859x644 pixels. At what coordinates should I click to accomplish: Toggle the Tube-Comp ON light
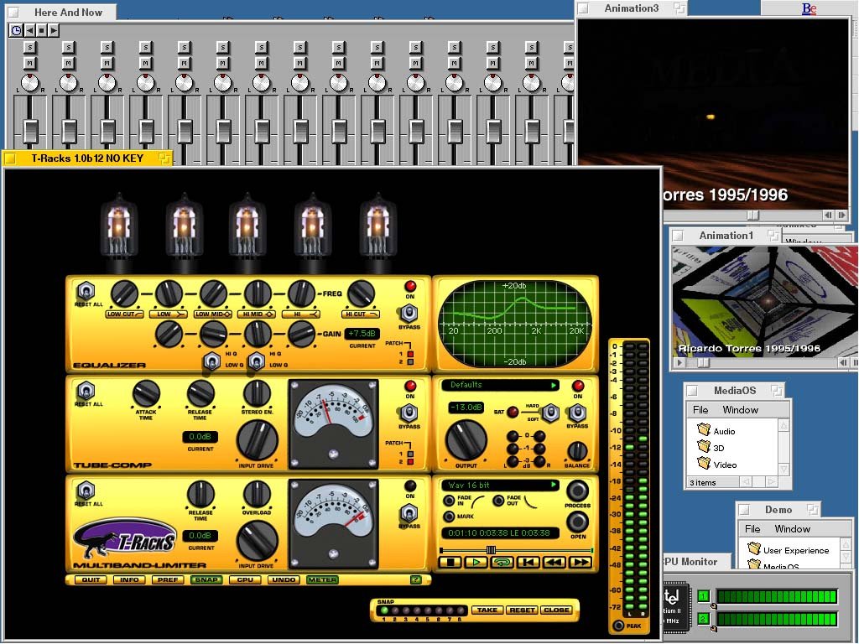409,386
